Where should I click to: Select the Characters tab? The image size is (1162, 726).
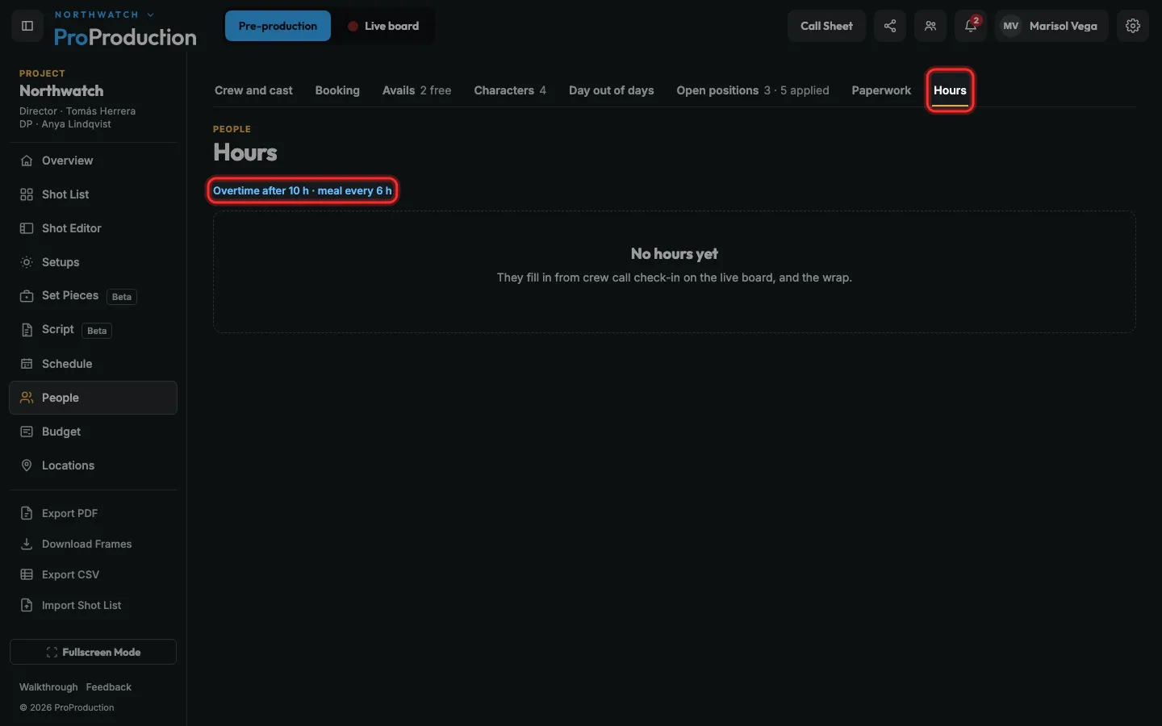coord(510,90)
